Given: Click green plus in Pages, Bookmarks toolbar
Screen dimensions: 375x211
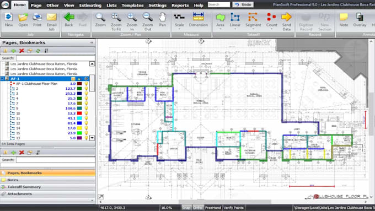Looking at the screenshot, I should (x=13, y=51).
